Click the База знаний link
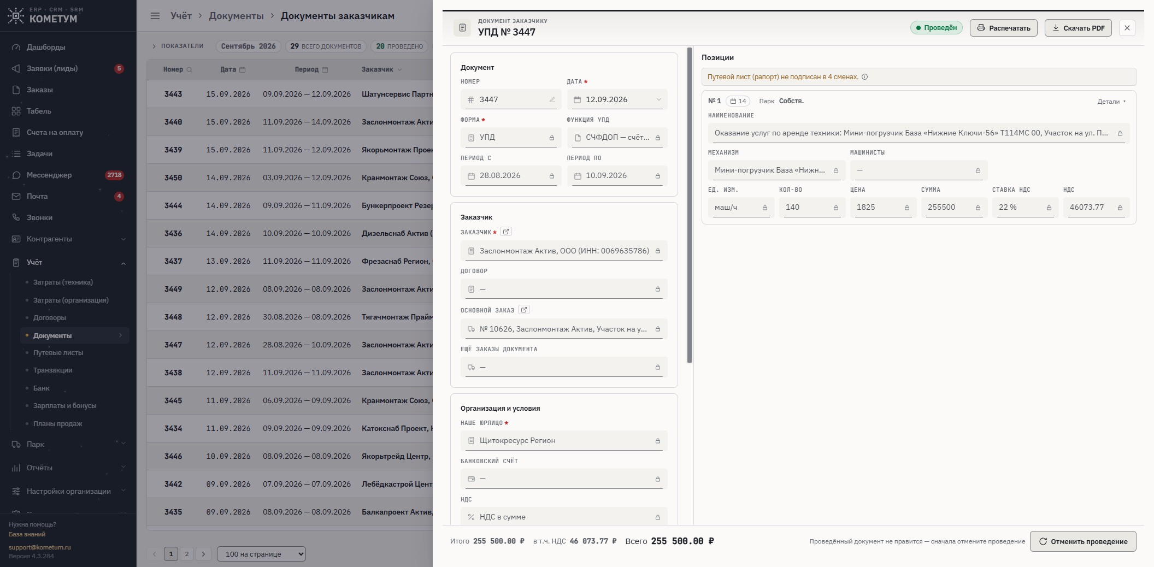The height and width of the screenshot is (567, 1154). 27,534
